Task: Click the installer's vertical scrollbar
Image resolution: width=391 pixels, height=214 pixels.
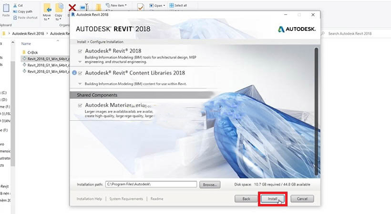Action: tap(316, 111)
